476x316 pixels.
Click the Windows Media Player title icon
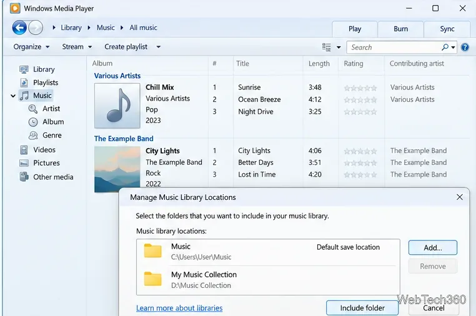tap(15, 8)
